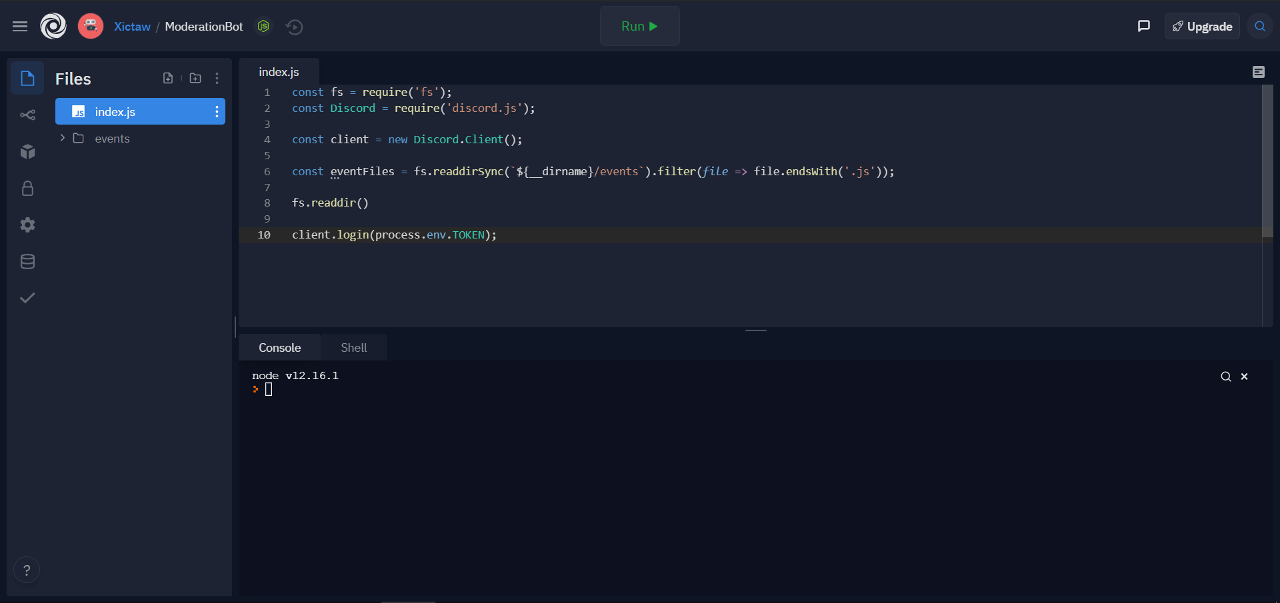The image size is (1280, 603).
Task: Open the version history icon
Action: pyautogui.click(x=294, y=27)
